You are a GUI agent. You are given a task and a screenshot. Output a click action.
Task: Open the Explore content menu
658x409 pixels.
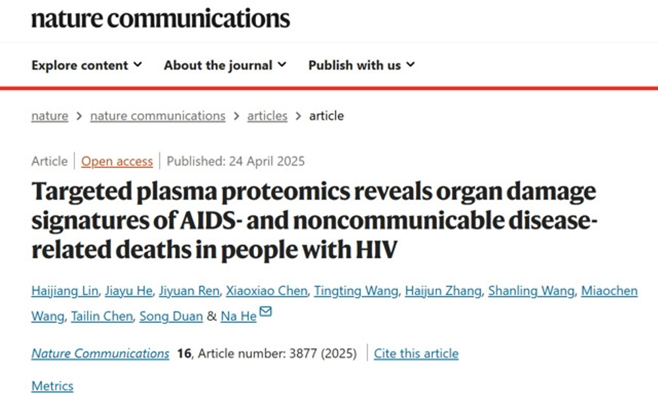pos(87,65)
